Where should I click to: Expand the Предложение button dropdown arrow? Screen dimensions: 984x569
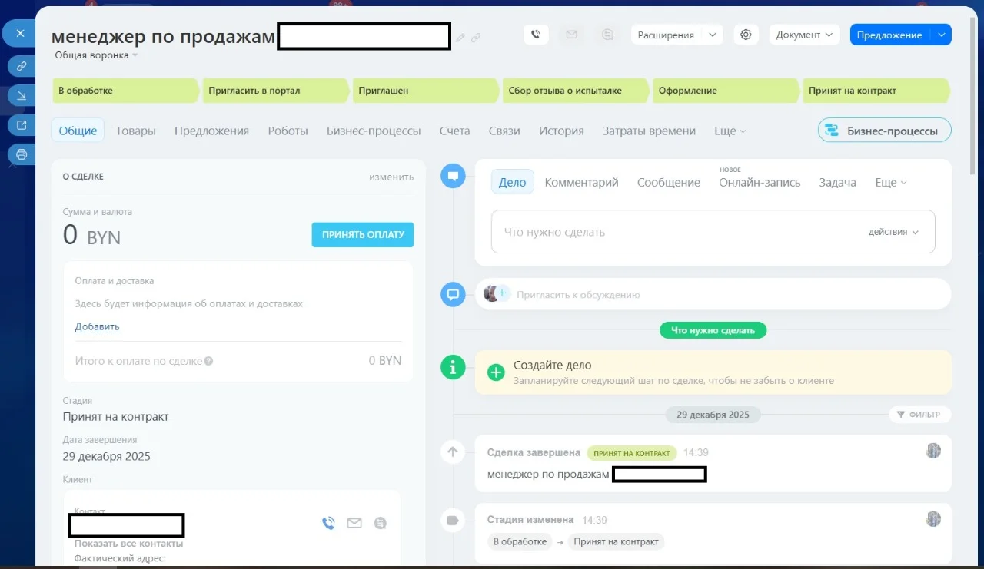[x=942, y=34]
